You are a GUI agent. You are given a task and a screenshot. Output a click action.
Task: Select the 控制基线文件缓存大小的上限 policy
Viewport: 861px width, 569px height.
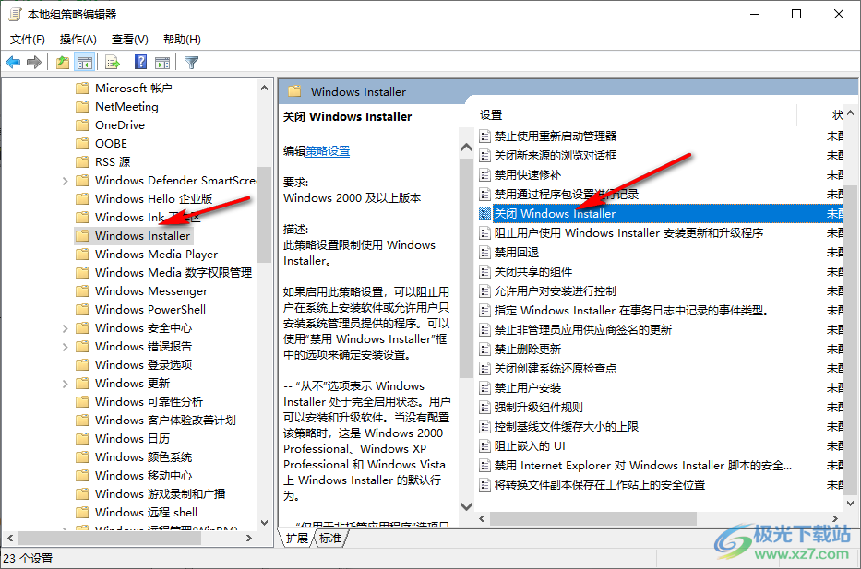tap(566, 426)
